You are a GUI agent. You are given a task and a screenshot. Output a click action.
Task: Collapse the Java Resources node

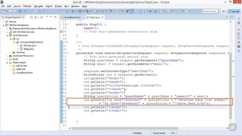[x=7, y=35]
